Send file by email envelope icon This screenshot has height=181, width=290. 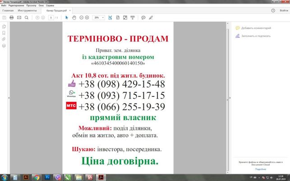tap(19, 18)
